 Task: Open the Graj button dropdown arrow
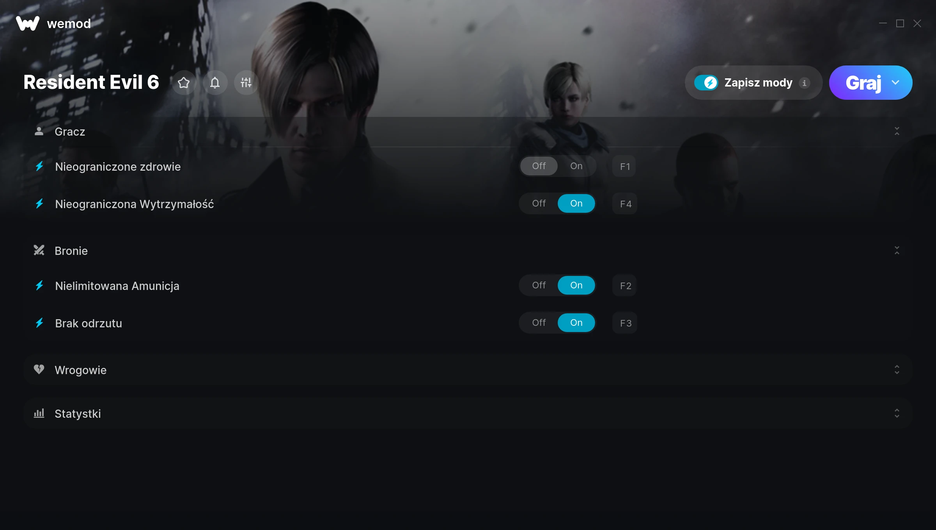[x=895, y=83]
